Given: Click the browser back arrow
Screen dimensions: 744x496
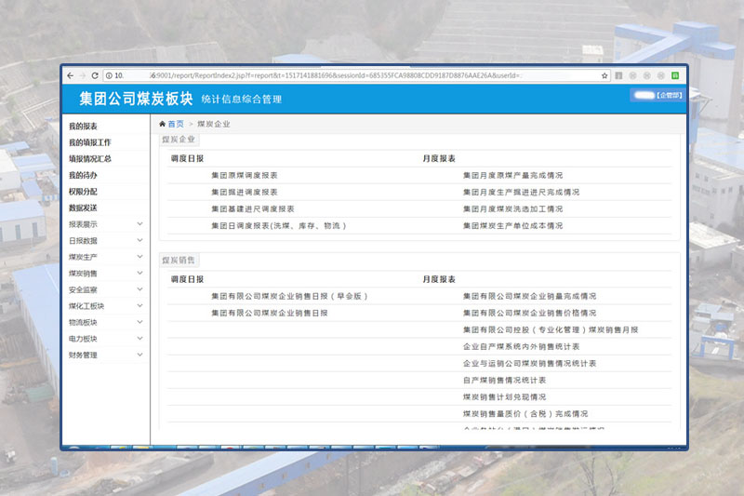Looking at the screenshot, I should click(x=71, y=75).
